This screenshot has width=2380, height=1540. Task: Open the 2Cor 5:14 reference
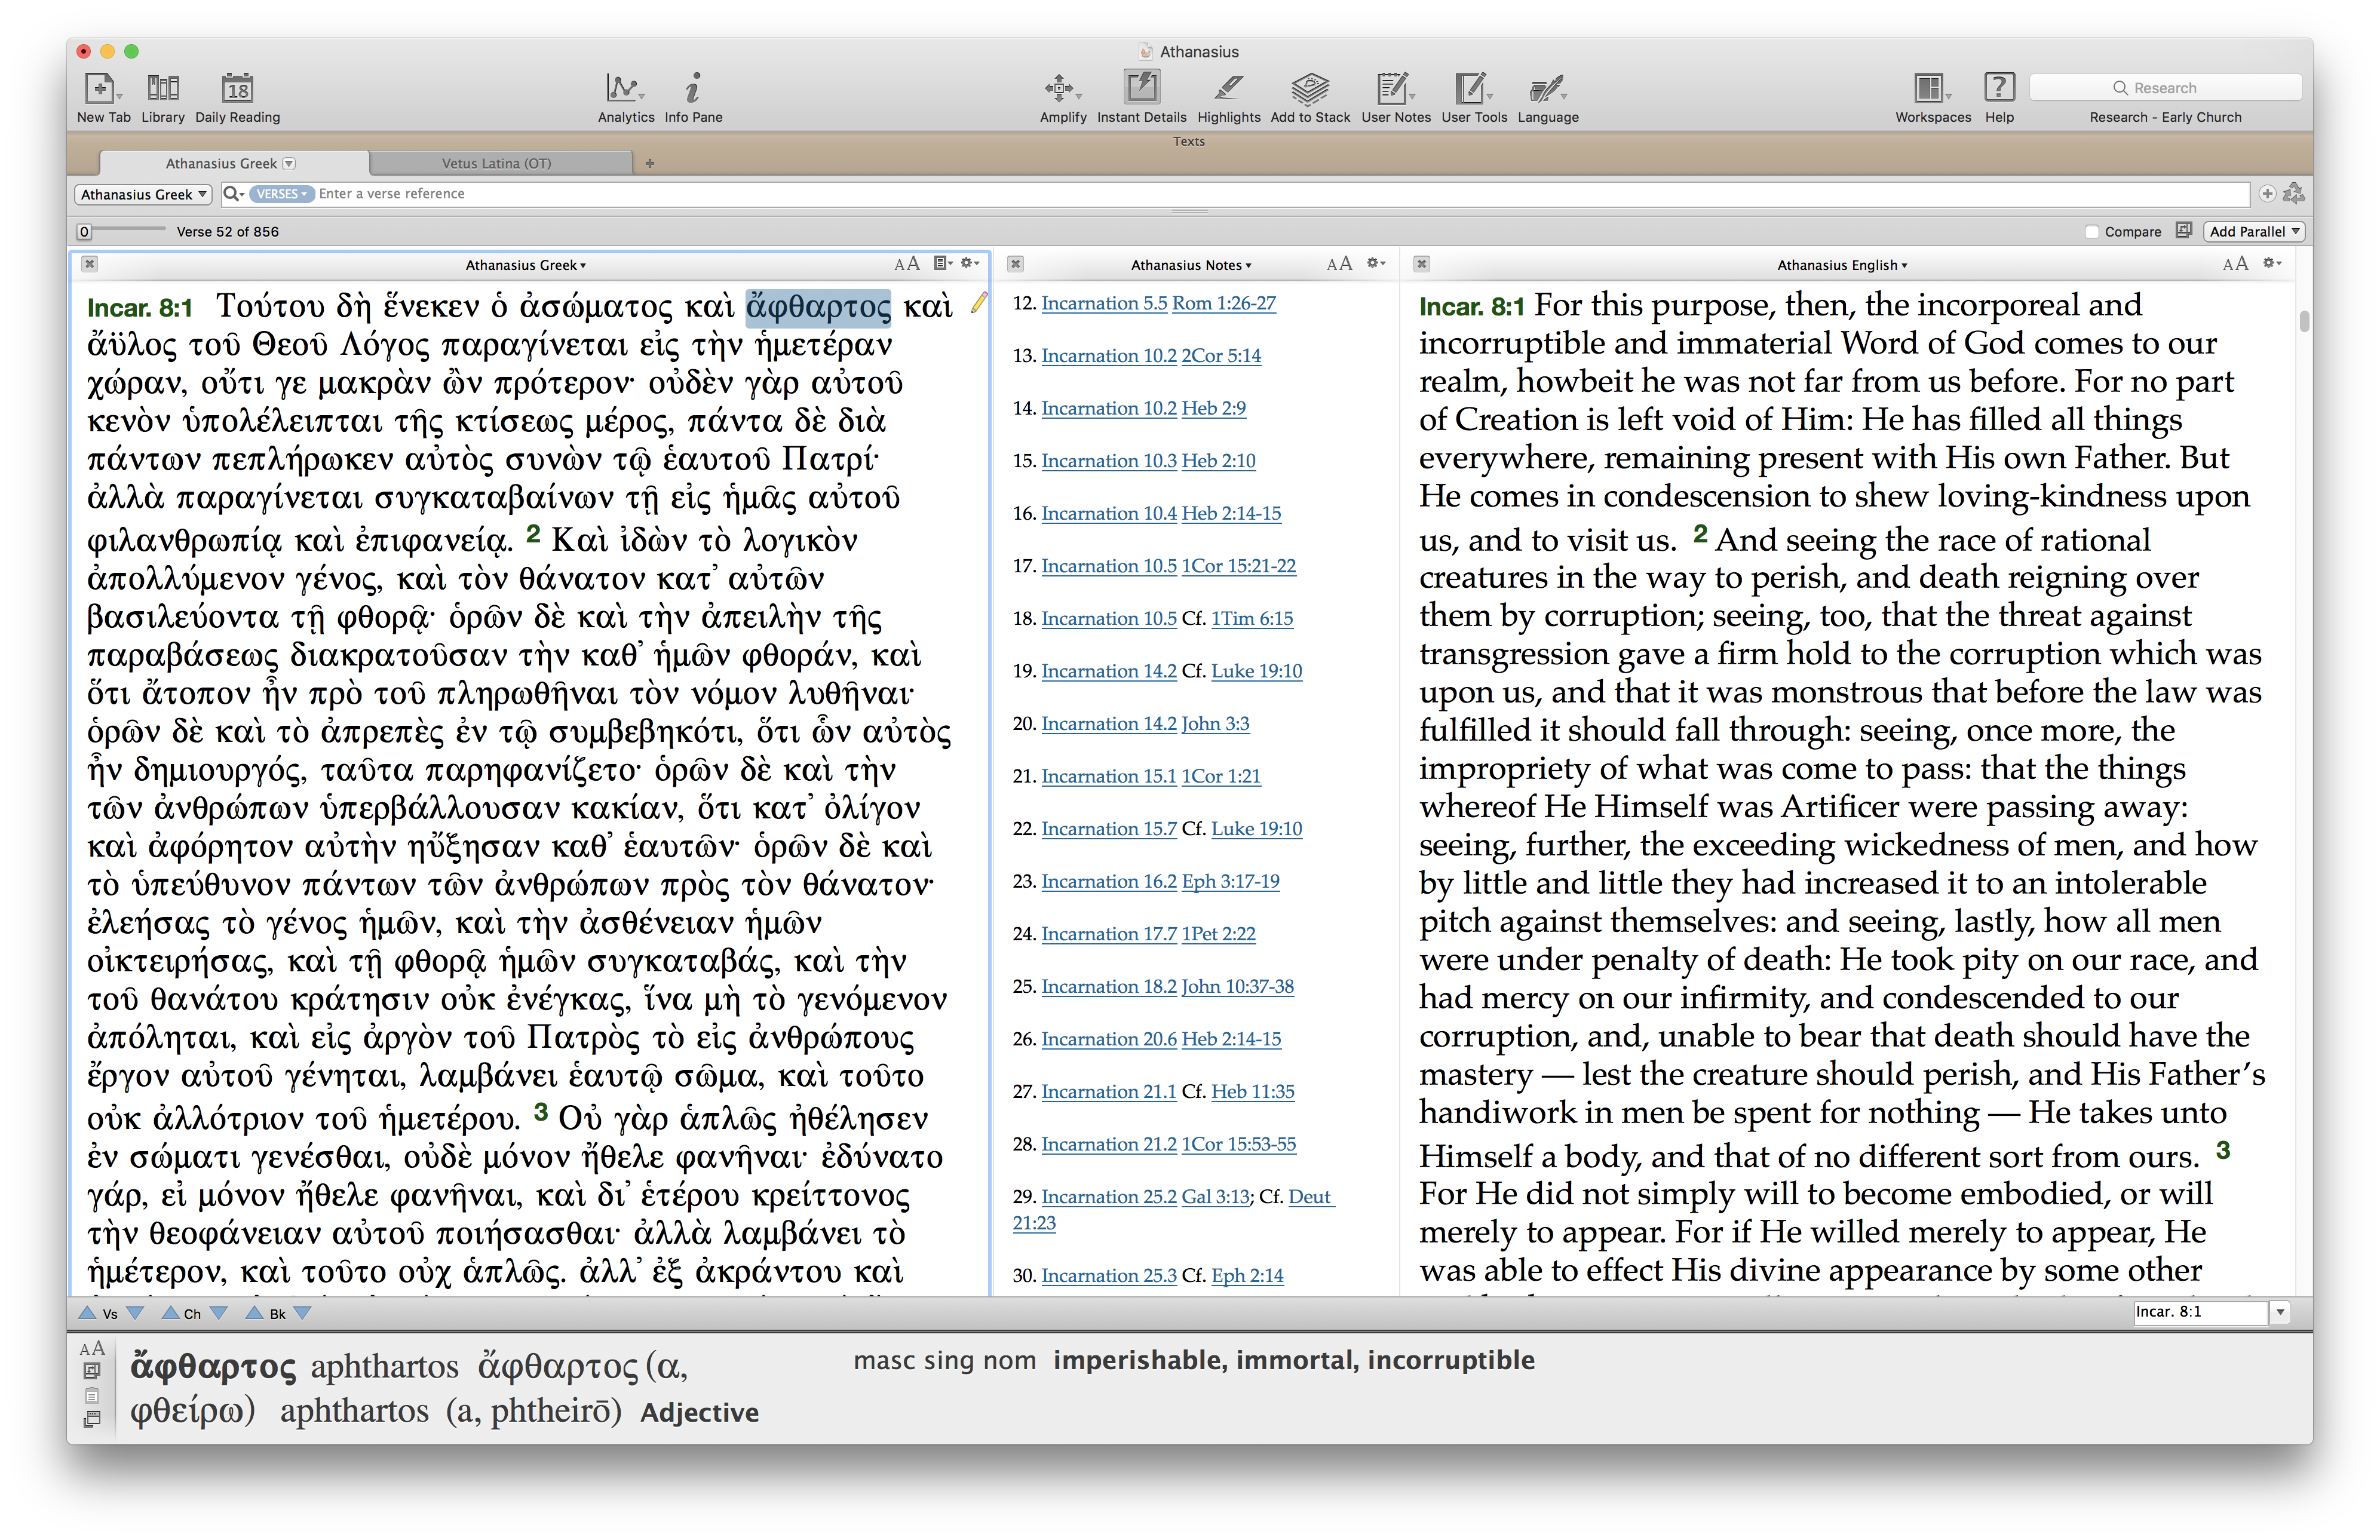click(x=1221, y=356)
